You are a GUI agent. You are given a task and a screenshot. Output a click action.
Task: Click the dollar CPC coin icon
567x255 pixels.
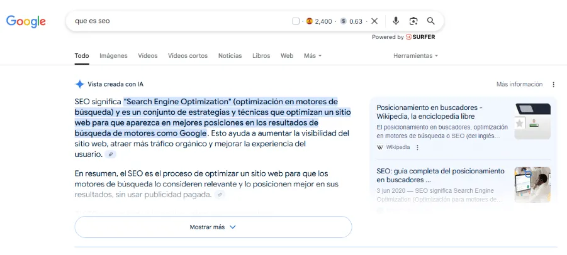coord(344,21)
